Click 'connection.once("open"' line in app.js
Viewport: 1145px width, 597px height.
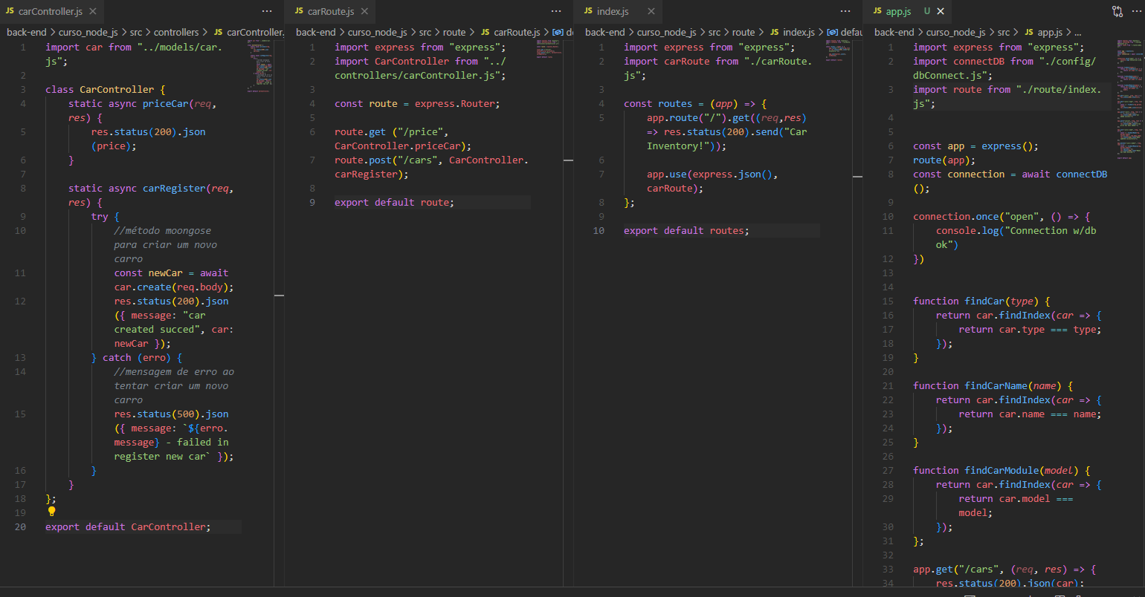point(1002,216)
